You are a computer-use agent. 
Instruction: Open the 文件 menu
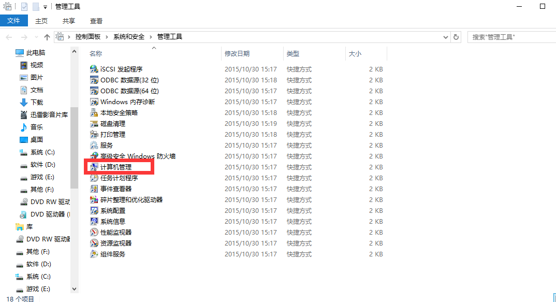(x=14, y=21)
